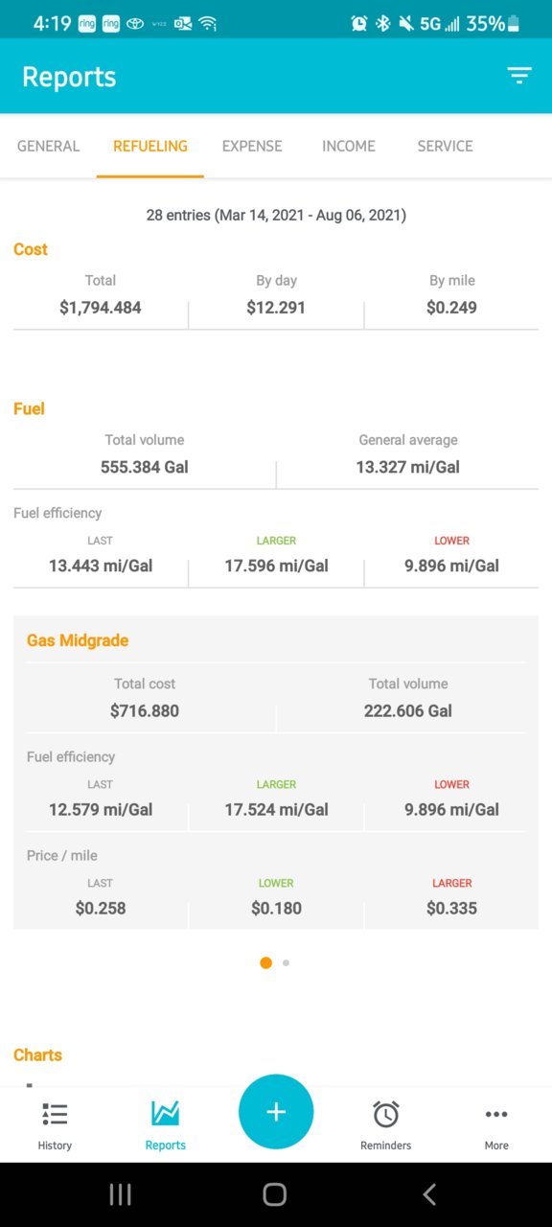
Task: Tap total cost value $1,794.484
Action: pos(101,308)
